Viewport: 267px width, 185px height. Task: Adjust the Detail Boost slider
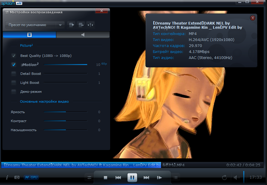(66, 74)
